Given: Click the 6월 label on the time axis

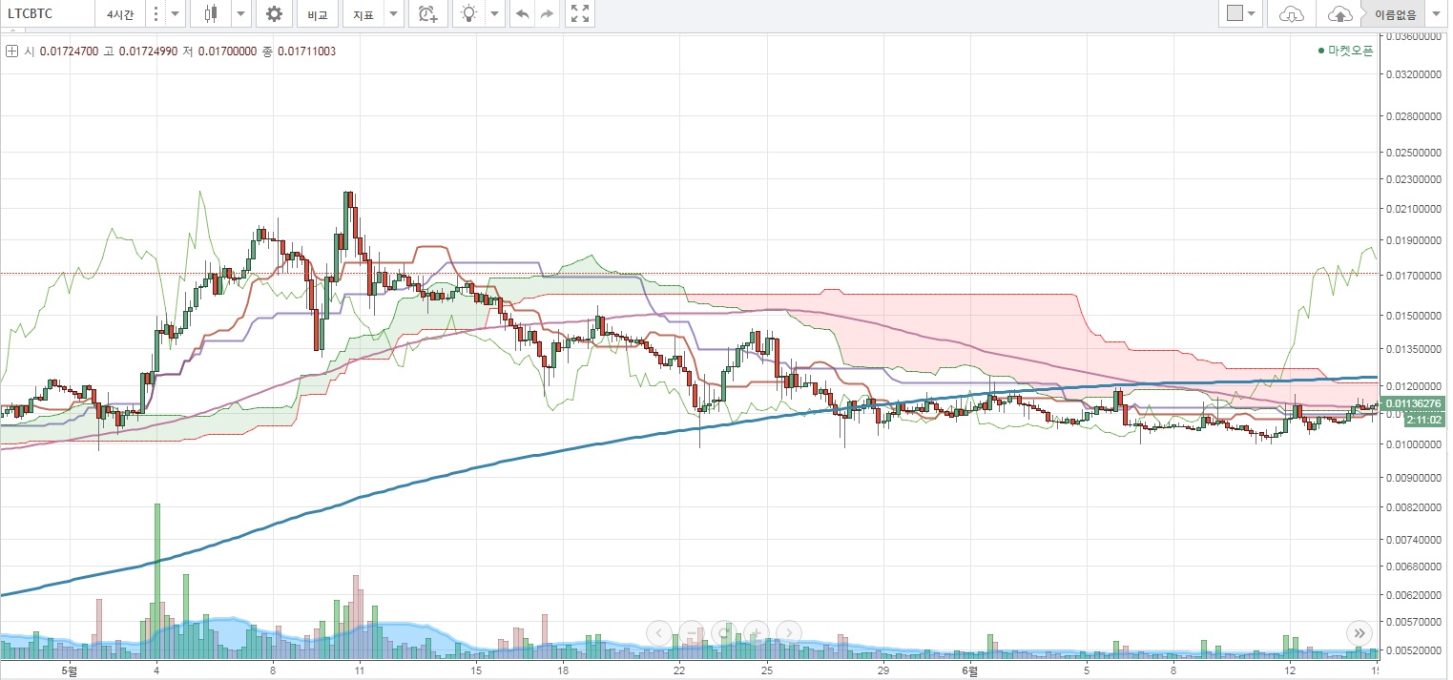Looking at the screenshot, I should click(x=969, y=671).
